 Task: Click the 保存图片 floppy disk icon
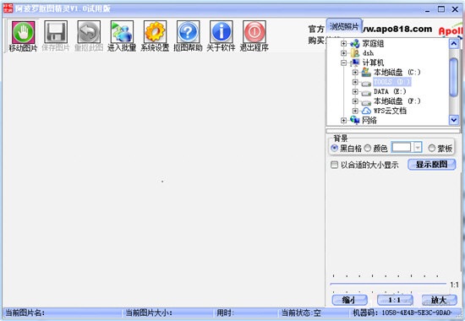(56, 32)
